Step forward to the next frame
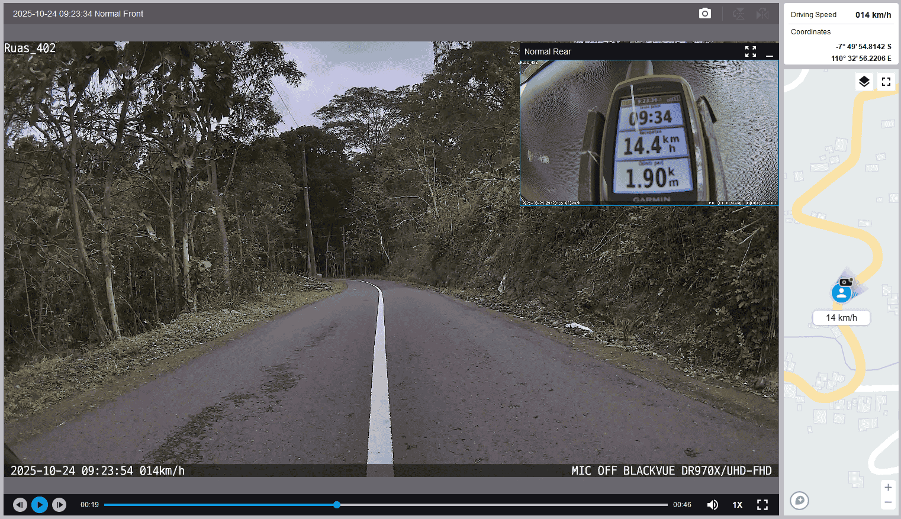Screen dimensions: 901x519 tap(59, 505)
